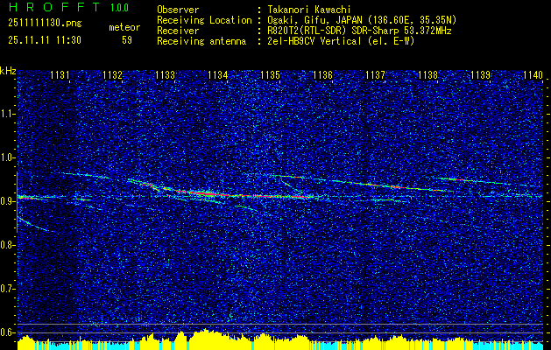Click the 1138 time marker
The image size is (551, 350).
point(428,74)
